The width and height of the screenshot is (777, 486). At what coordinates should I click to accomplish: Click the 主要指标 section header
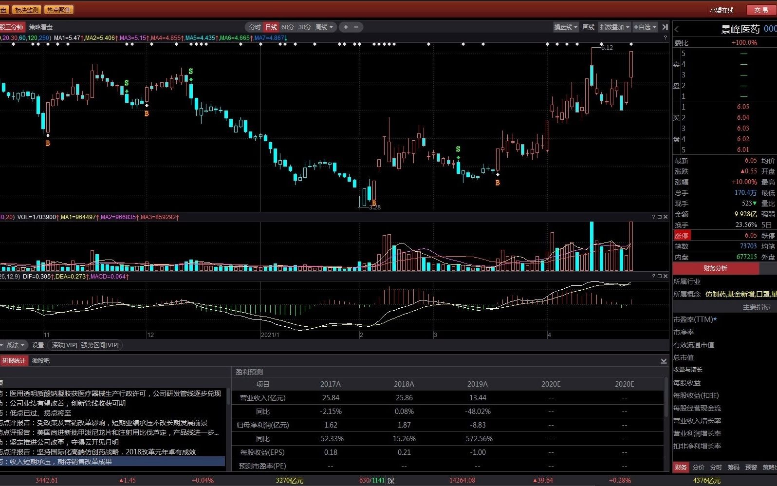click(x=757, y=307)
